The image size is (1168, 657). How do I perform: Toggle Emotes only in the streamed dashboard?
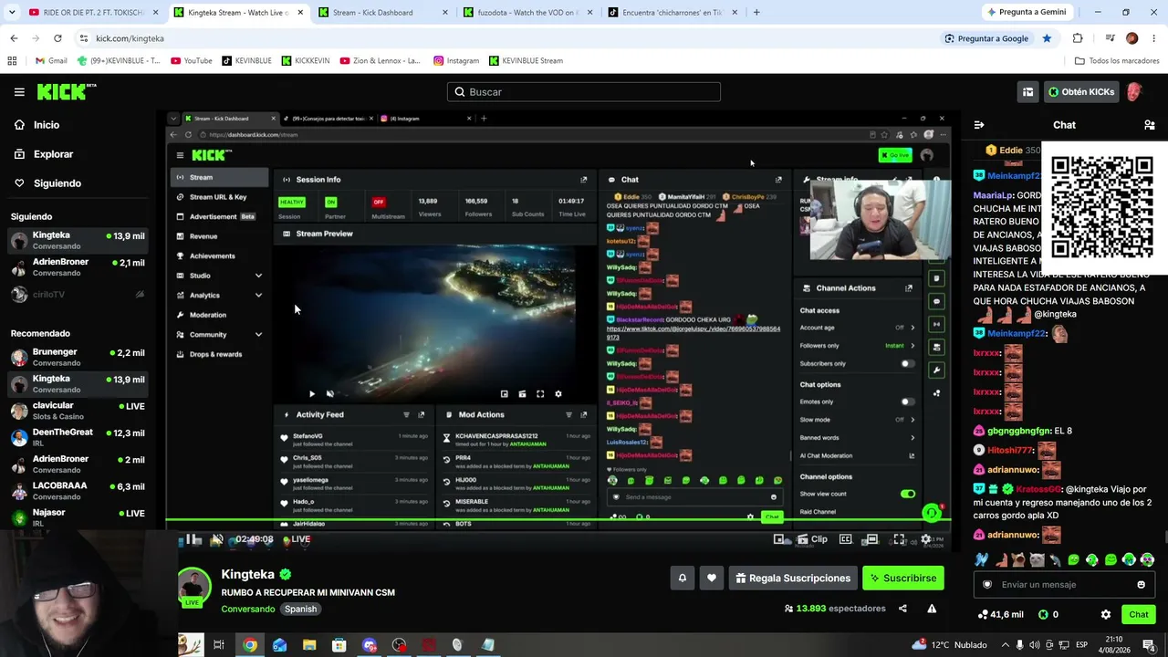(x=907, y=401)
